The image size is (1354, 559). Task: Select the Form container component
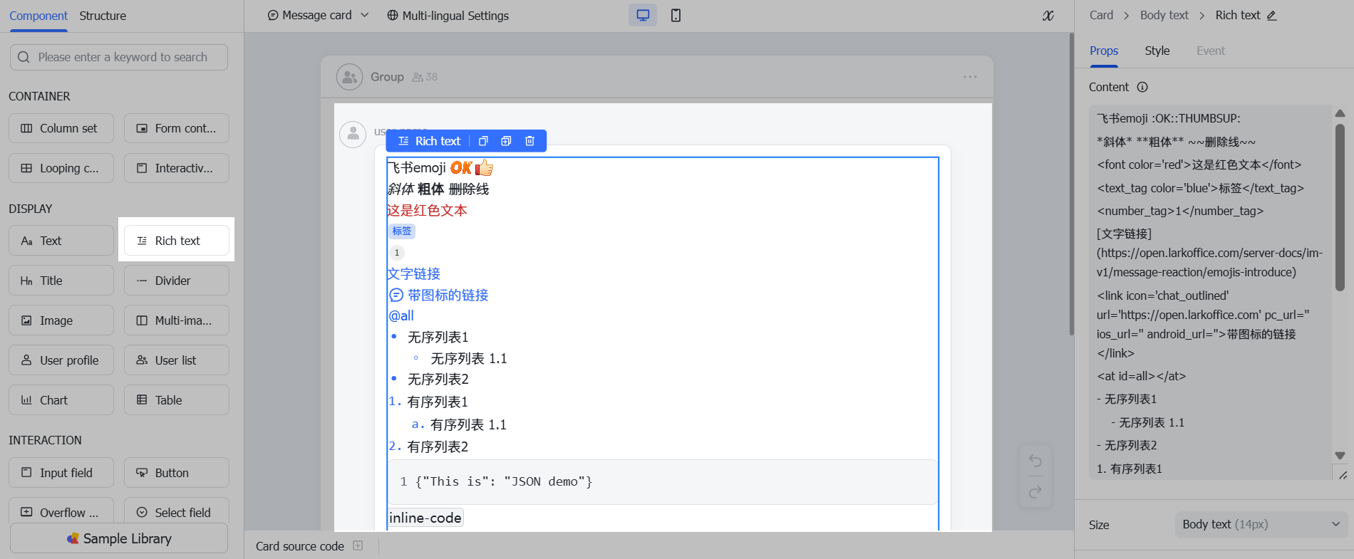[x=177, y=128]
